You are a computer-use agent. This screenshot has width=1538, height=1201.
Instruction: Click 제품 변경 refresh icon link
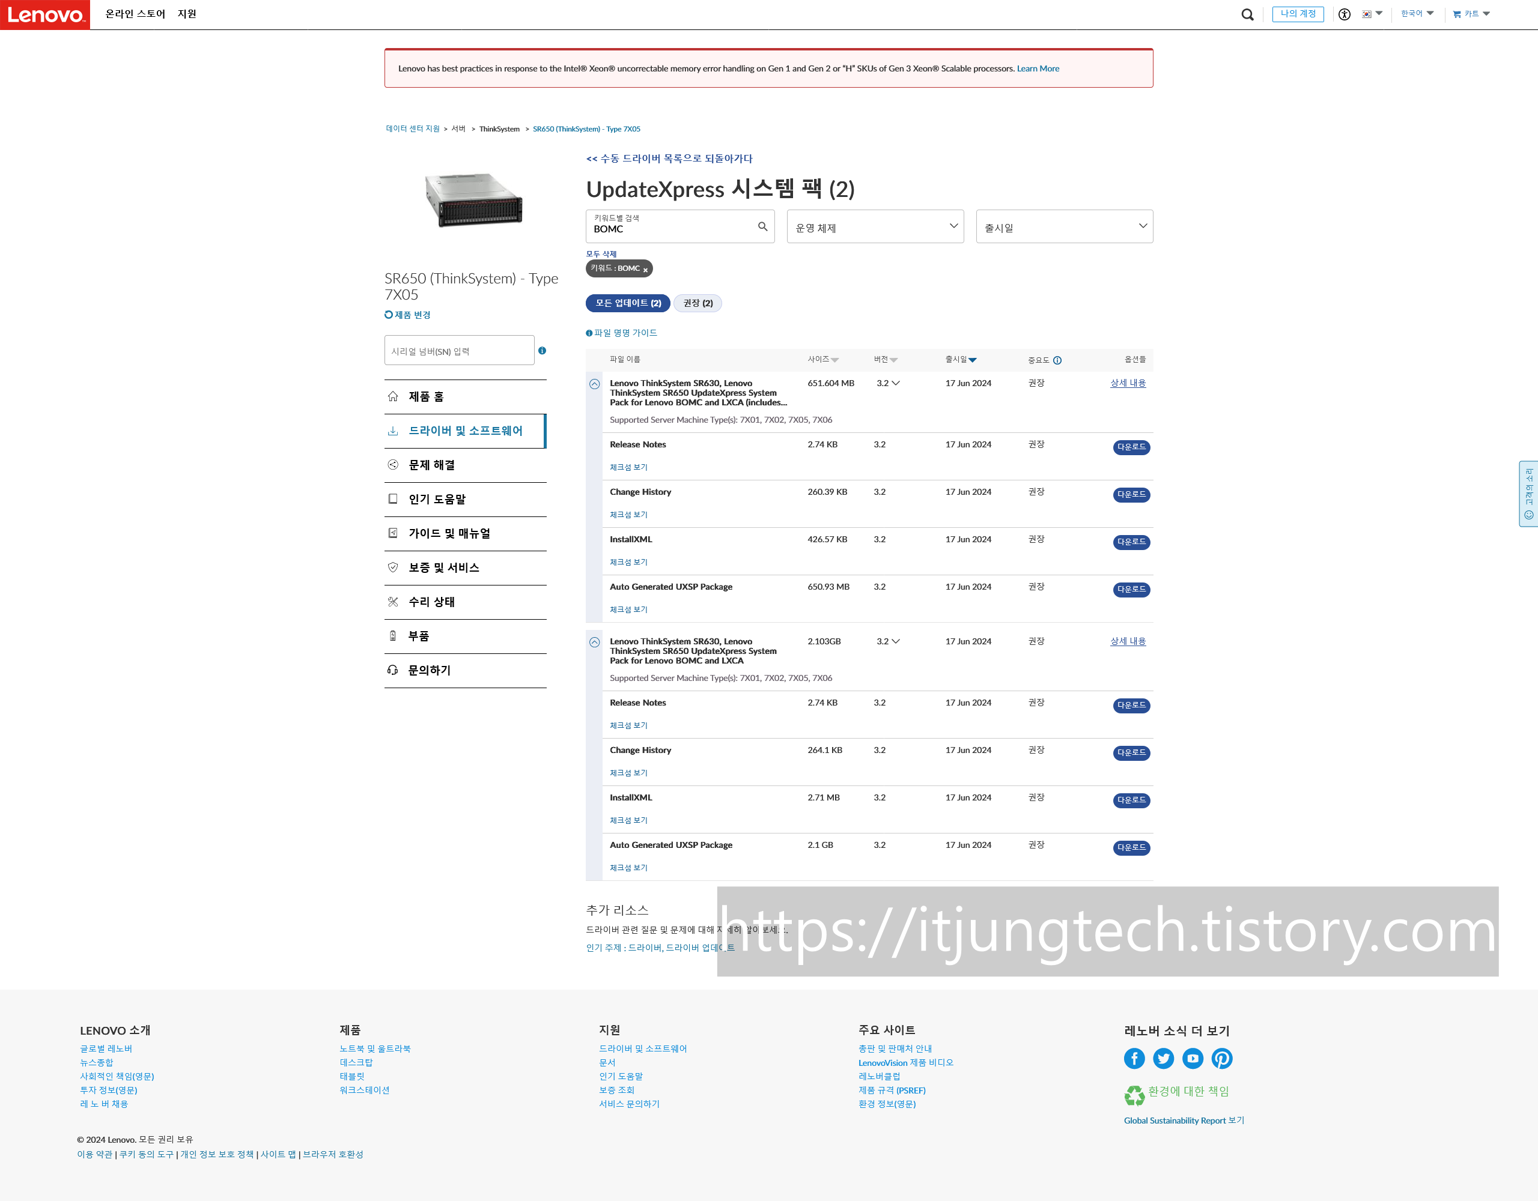point(407,315)
